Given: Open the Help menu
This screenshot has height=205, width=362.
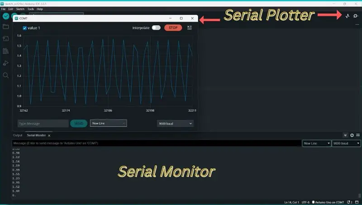Looking at the screenshot, I should (40, 9).
